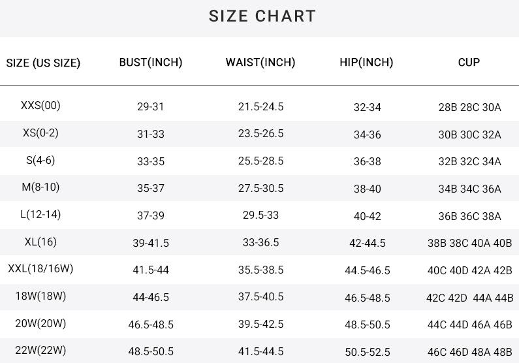Screen dimensions: 519x363
Task: Click the XS(0-2) size label
Action: coord(40,133)
